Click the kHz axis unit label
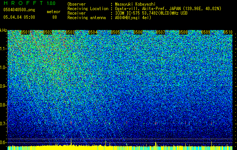237x150 pixels. 3,30
